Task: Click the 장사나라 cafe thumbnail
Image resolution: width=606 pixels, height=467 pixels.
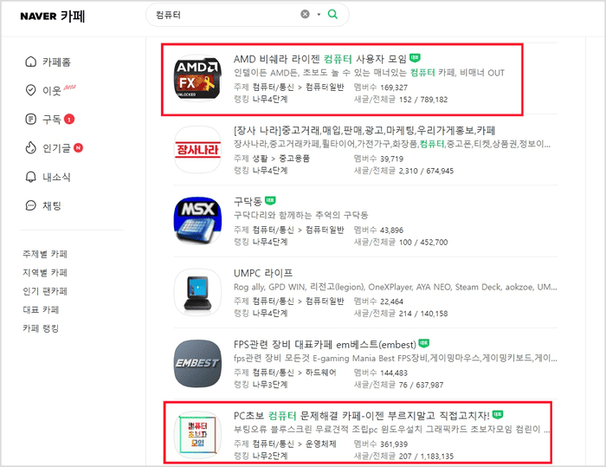Action: pyautogui.click(x=197, y=149)
